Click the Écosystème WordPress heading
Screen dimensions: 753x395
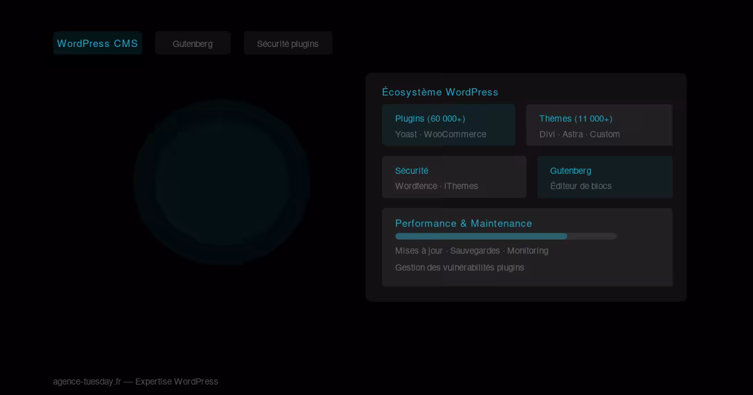(x=440, y=92)
